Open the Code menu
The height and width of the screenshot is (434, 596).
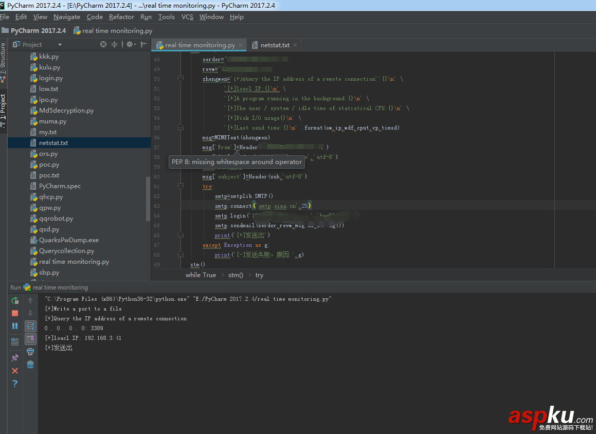pos(95,17)
